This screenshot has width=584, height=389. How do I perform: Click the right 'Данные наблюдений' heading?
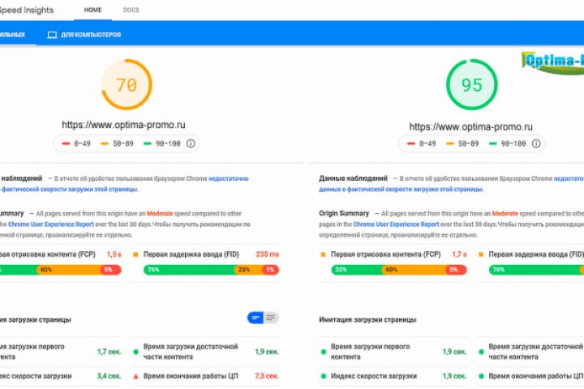pos(353,178)
